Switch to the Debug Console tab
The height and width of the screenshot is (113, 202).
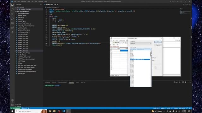[x=62, y=82]
